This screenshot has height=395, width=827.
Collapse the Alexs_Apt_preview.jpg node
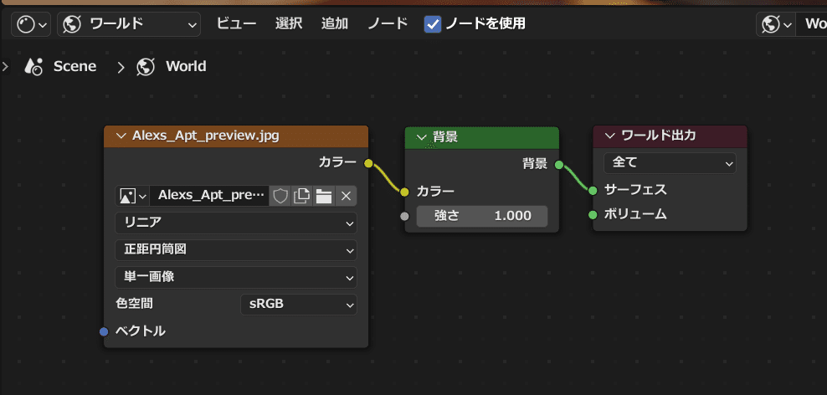click(121, 136)
